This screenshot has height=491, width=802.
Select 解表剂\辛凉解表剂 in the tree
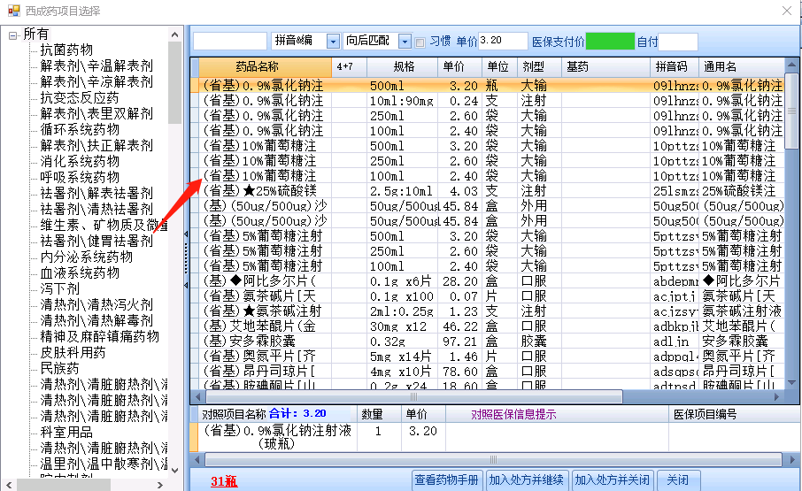[x=96, y=81]
